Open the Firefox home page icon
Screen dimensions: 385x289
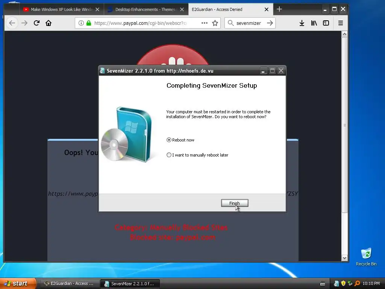point(49,23)
